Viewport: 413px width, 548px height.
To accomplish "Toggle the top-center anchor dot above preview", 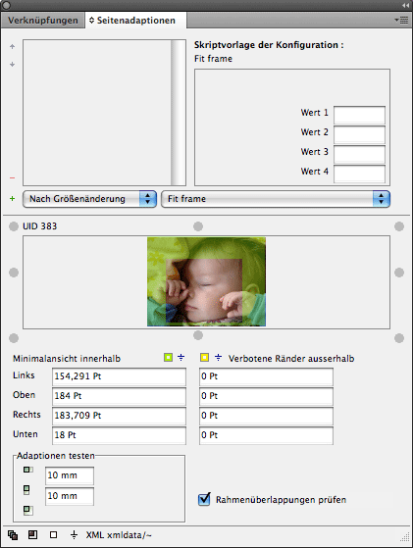I will click(x=198, y=226).
